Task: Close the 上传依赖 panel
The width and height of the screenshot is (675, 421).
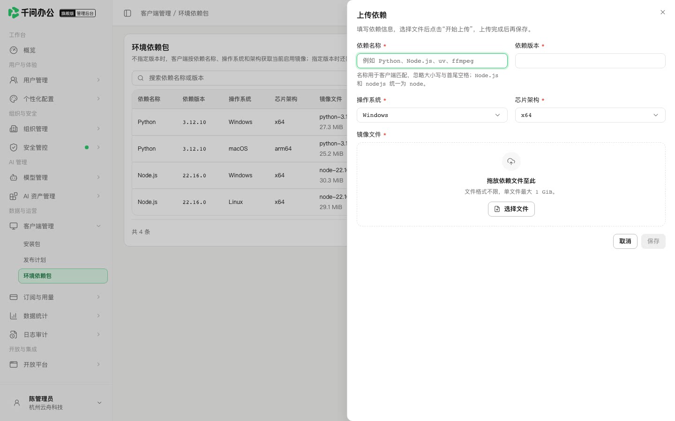Action: (x=662, y=12)
